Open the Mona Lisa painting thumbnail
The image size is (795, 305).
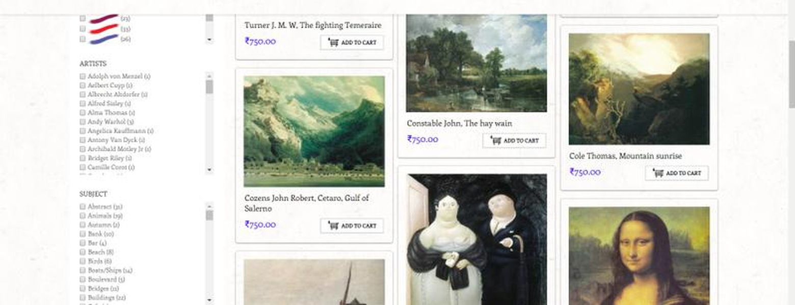point(639,256)
